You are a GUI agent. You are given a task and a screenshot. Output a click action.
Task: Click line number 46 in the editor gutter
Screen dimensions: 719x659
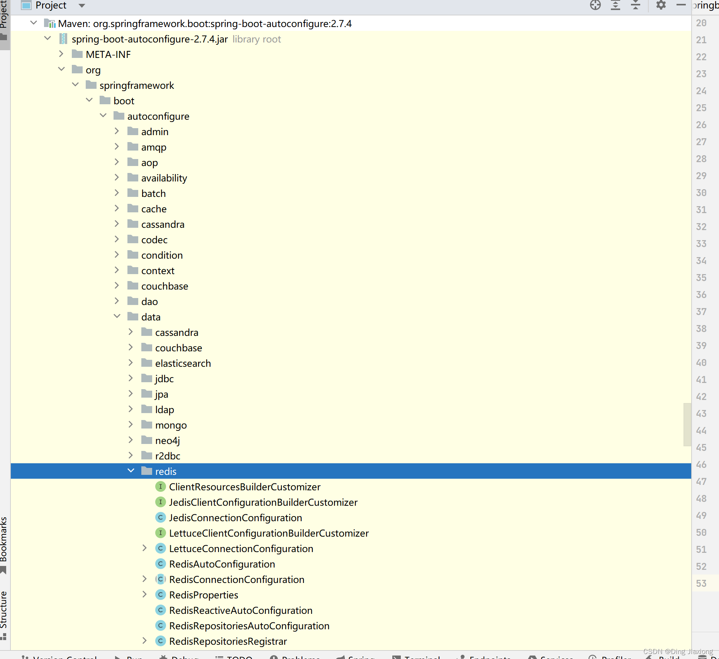[x=701, y=464]
